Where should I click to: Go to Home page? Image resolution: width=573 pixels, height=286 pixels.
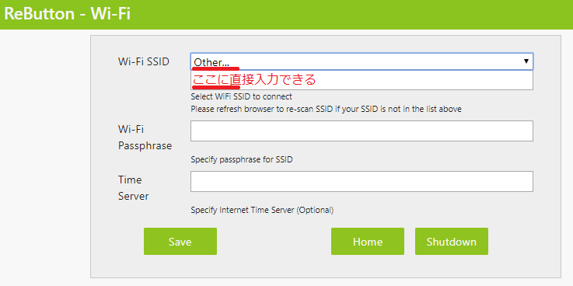click(368, 242)
